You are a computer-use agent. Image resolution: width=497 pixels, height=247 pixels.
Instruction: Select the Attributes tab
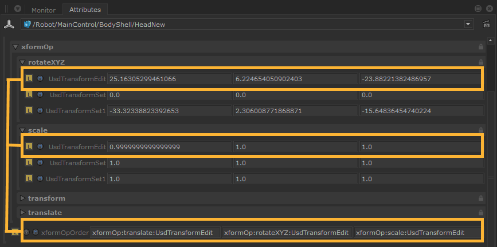pos(85,10)
